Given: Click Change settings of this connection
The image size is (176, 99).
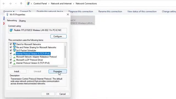Looking at the screenshot, I should coord(169,12).
